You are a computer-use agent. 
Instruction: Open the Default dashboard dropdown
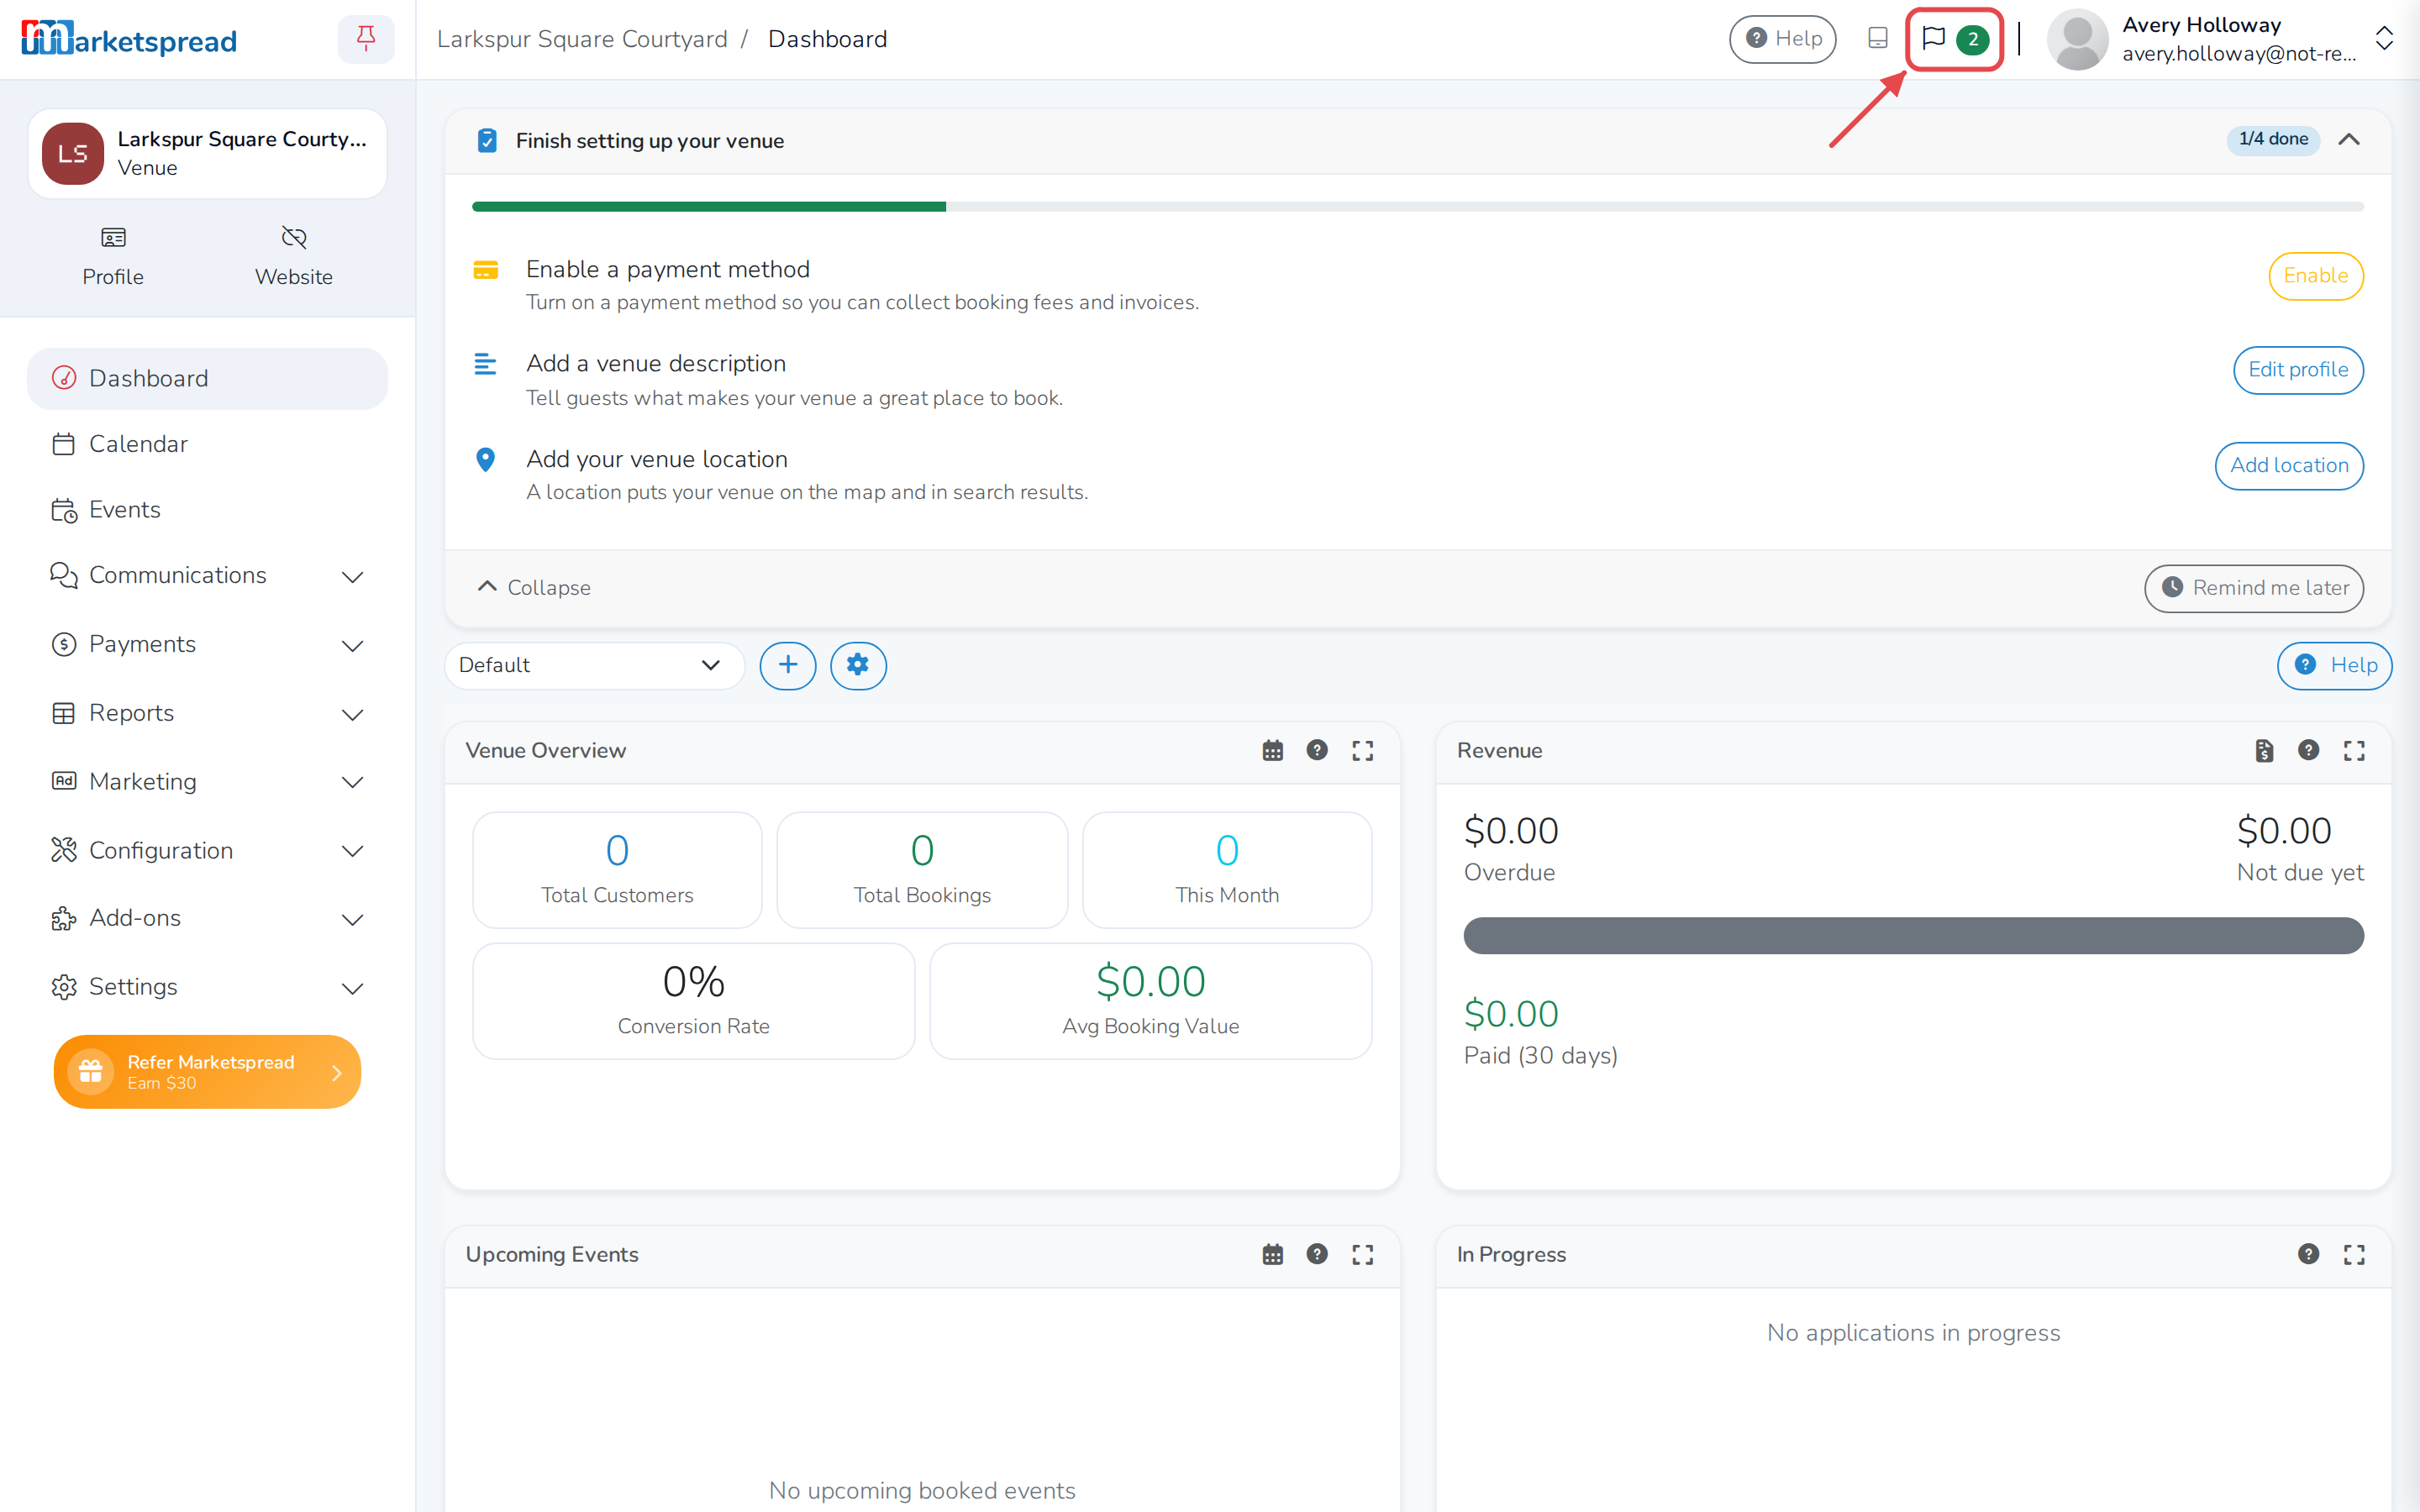(x=594, y=665)
